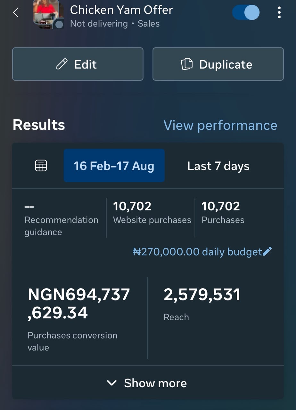Click the 10,702 Website purchases metric
The width and height of the screenshot is (296, 410).
coord(152,212)
